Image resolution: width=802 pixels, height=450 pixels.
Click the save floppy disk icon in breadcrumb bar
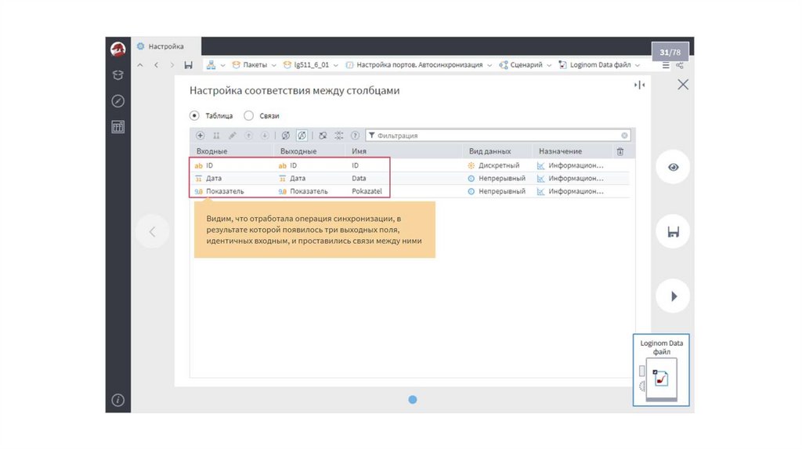pos(188,65)
